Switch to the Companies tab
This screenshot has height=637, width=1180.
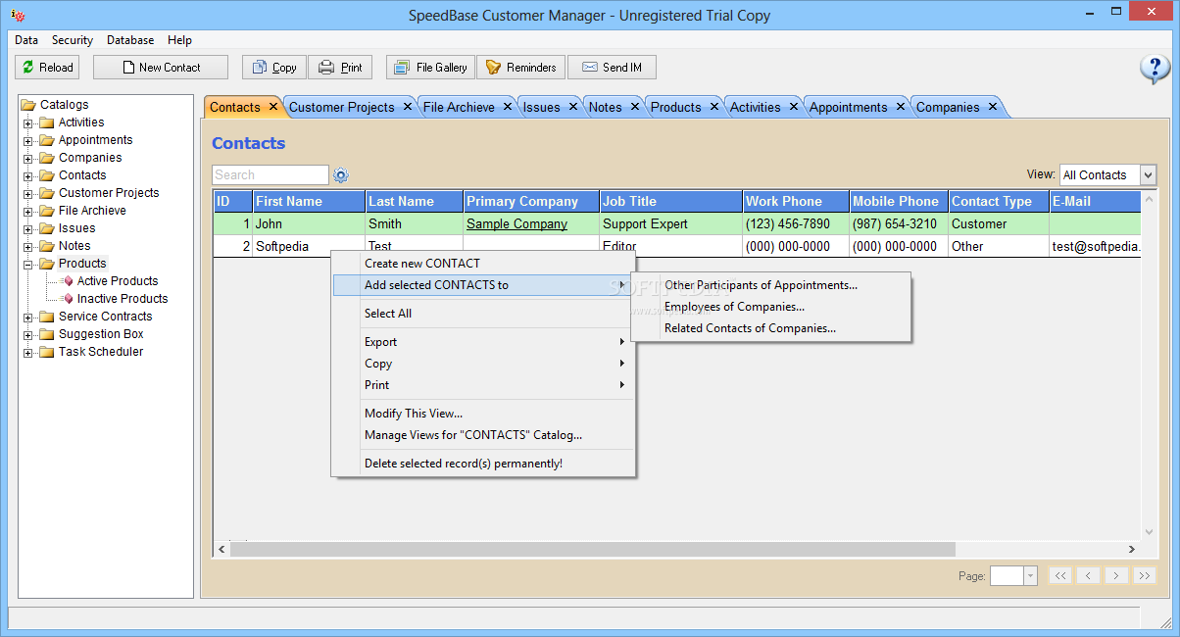click(x=948, y=107)
